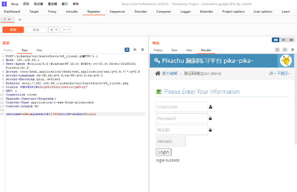297x192 pixels.
Task: Add a new Repeater tab
Action: [20, 20]
